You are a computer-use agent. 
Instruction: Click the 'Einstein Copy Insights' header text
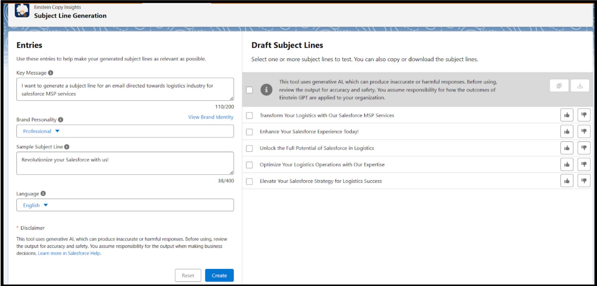(x=58, y=7)
